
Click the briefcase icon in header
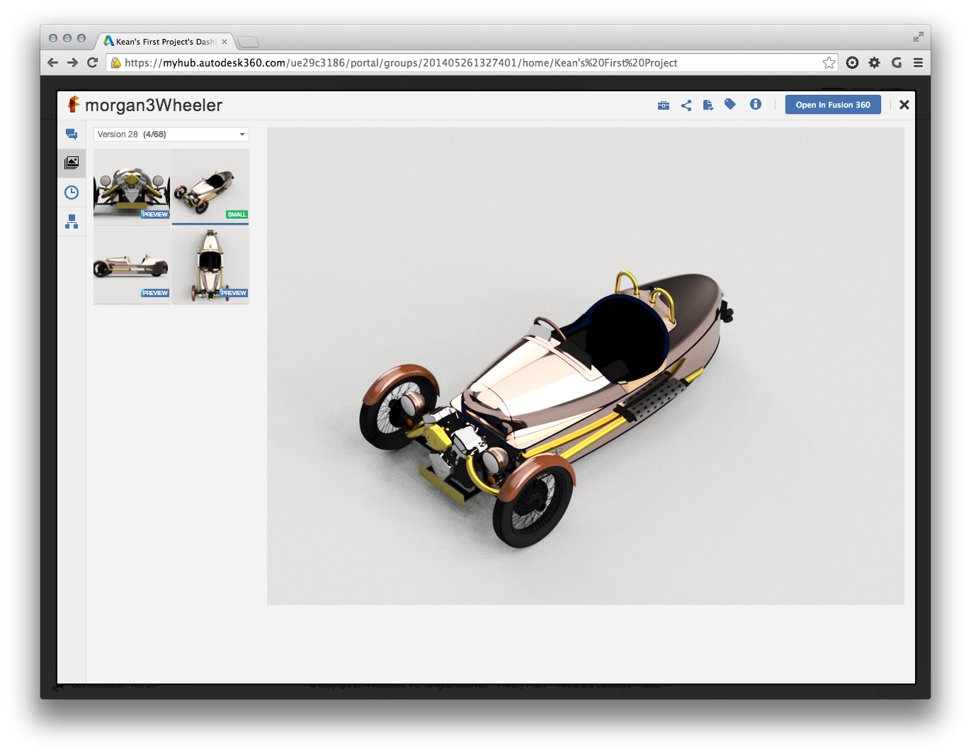pos(663,105)
